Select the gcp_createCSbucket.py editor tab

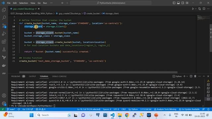(x=24, y=9)
